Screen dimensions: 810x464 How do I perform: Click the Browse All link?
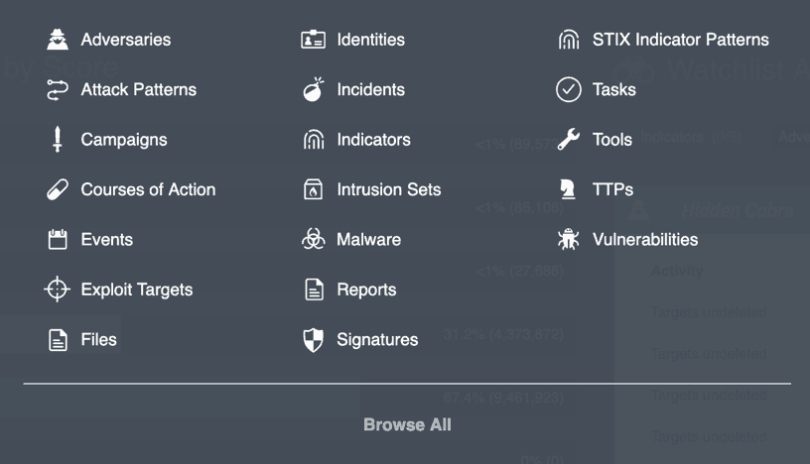tap(407, 424)
